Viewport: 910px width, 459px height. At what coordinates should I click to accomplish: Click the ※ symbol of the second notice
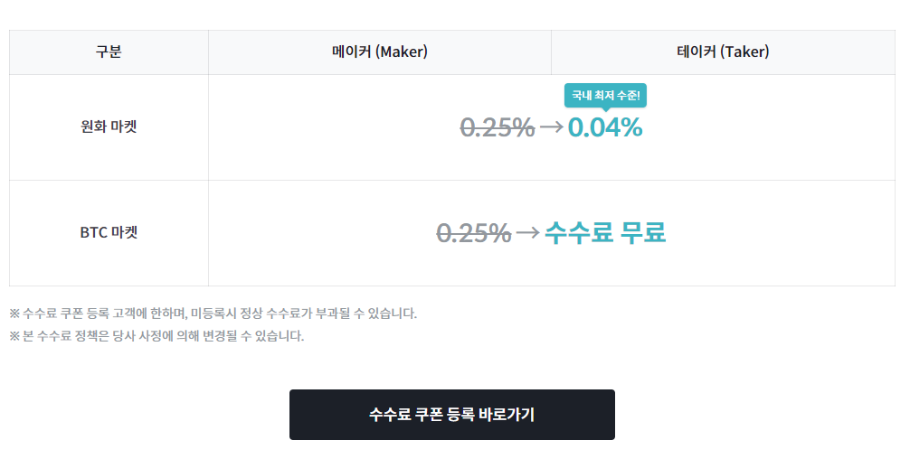click(14, 337)
